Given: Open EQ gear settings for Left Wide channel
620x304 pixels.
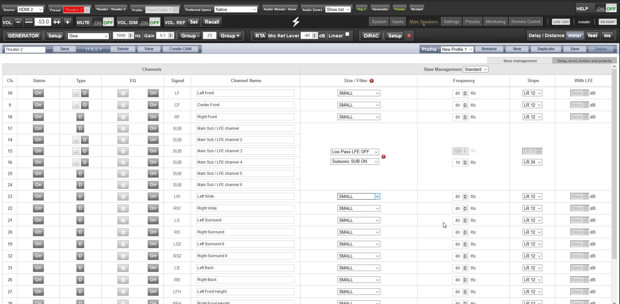Looking at the screenshot, I should 123,197.
